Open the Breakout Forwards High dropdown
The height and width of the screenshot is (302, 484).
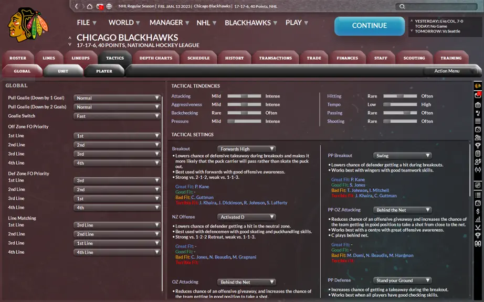coord(246,149)
